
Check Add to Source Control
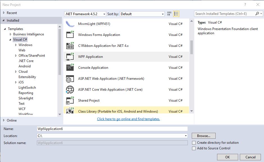194,149
